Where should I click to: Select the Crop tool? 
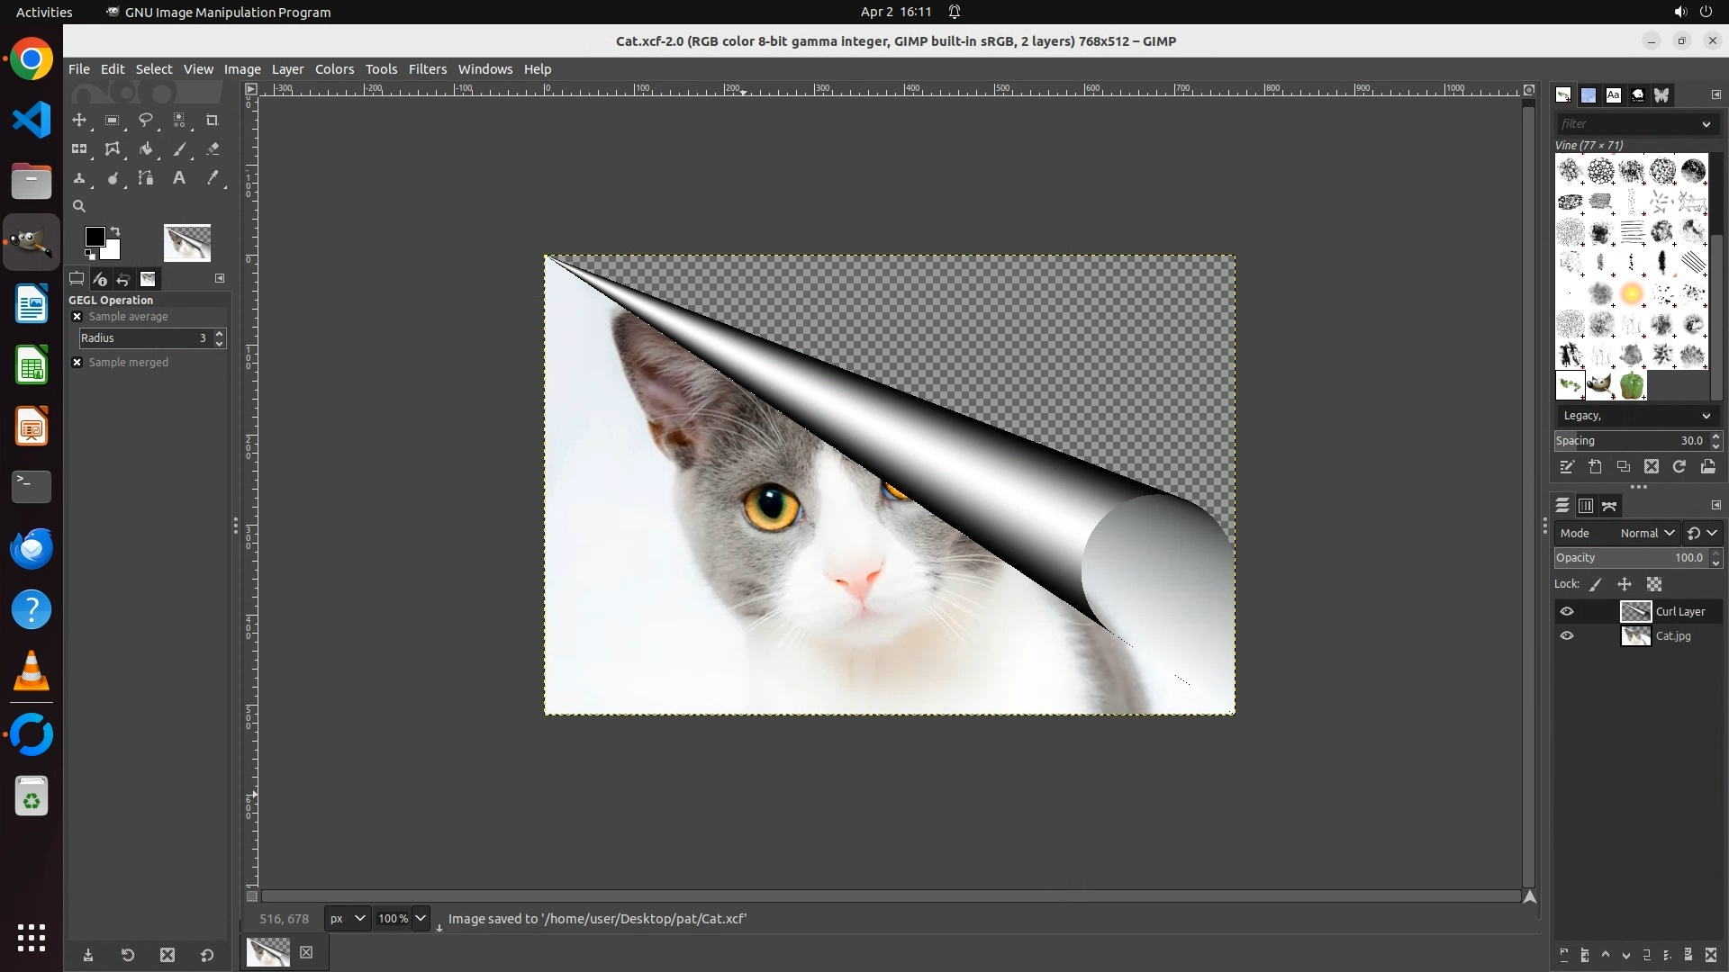(213, 120)
